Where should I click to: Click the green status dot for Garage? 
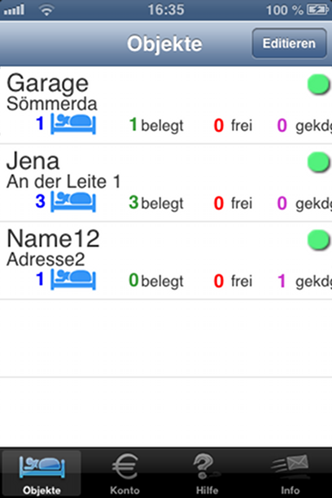tap(319, 85)
